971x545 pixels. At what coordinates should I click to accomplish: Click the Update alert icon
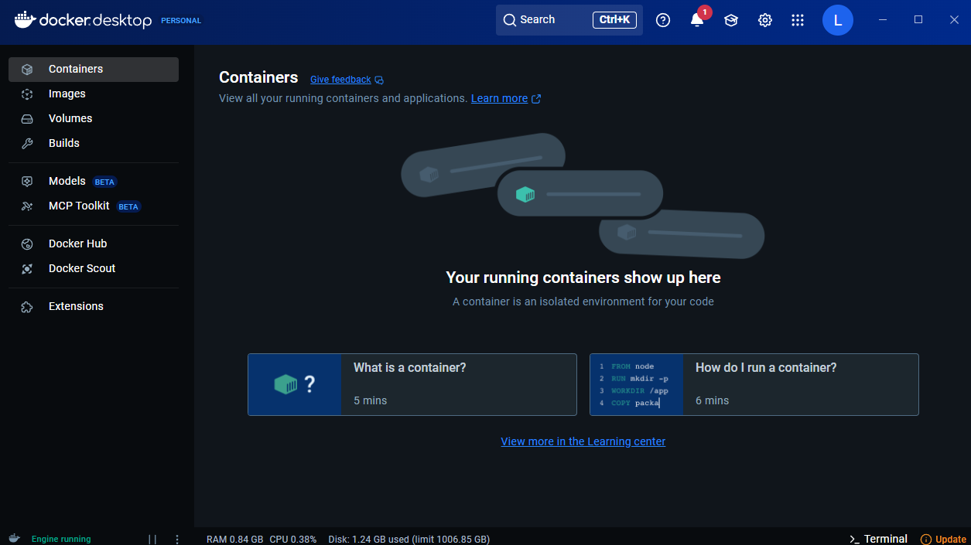point(925,540)
